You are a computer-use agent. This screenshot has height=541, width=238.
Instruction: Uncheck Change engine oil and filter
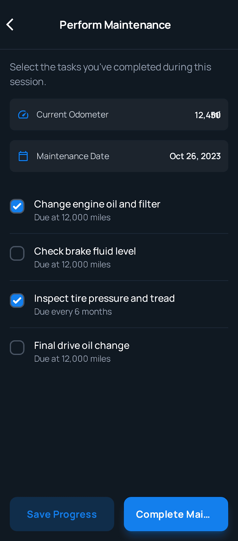point(17,206)
